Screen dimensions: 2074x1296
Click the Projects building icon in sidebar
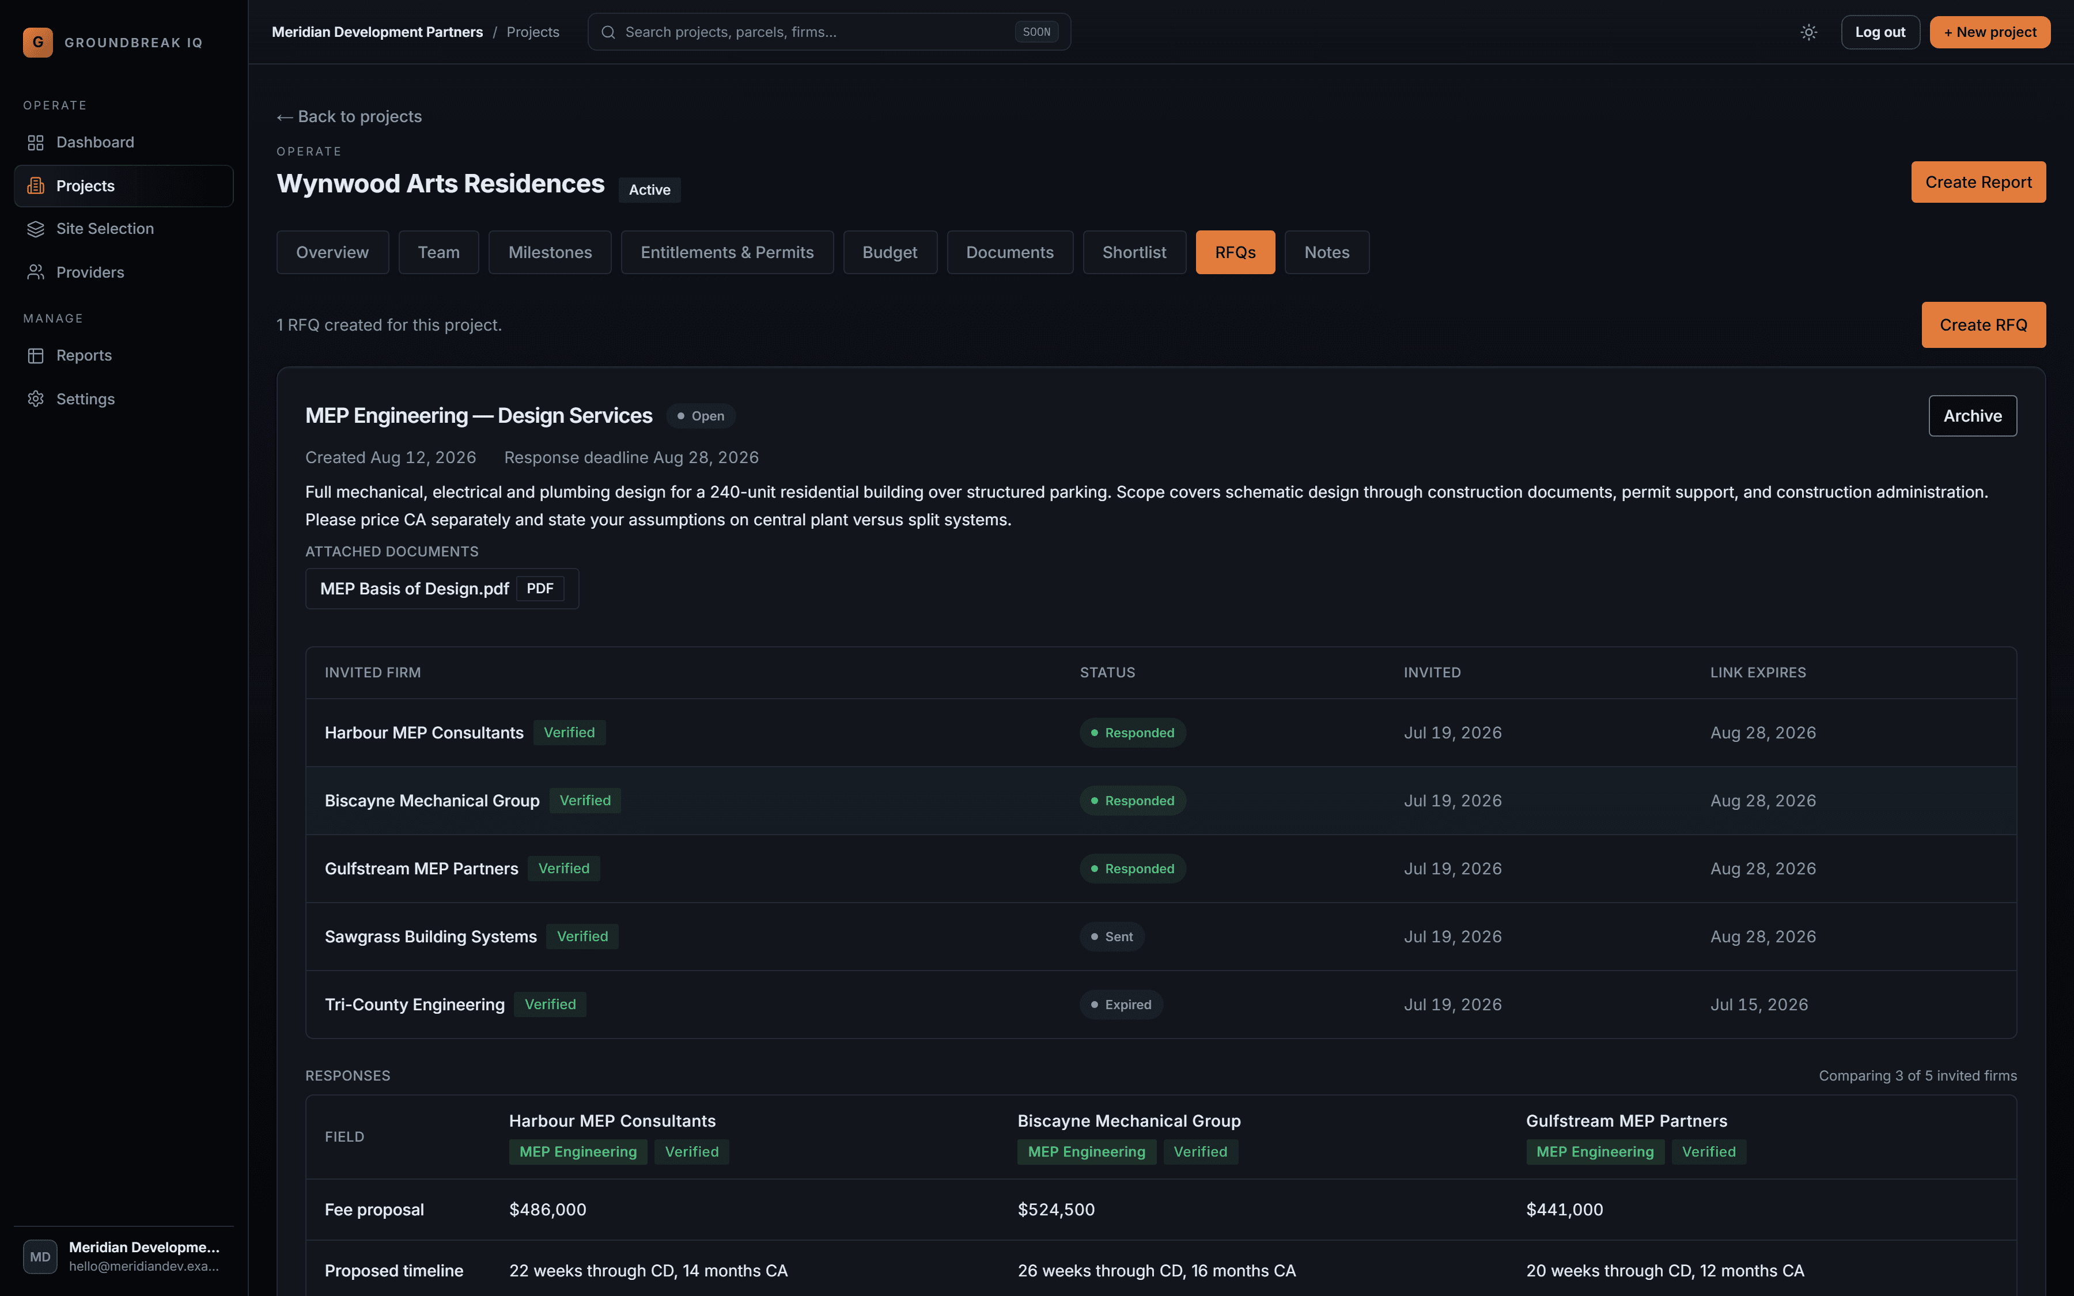35,186
